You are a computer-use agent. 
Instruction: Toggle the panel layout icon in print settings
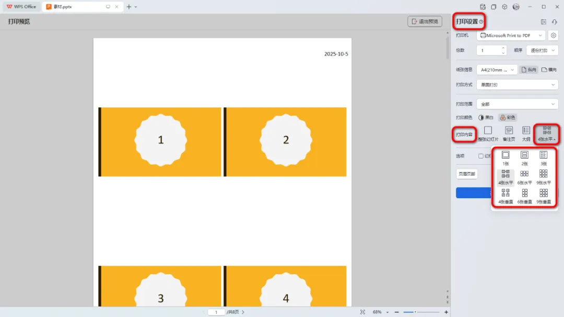(544, 21)
